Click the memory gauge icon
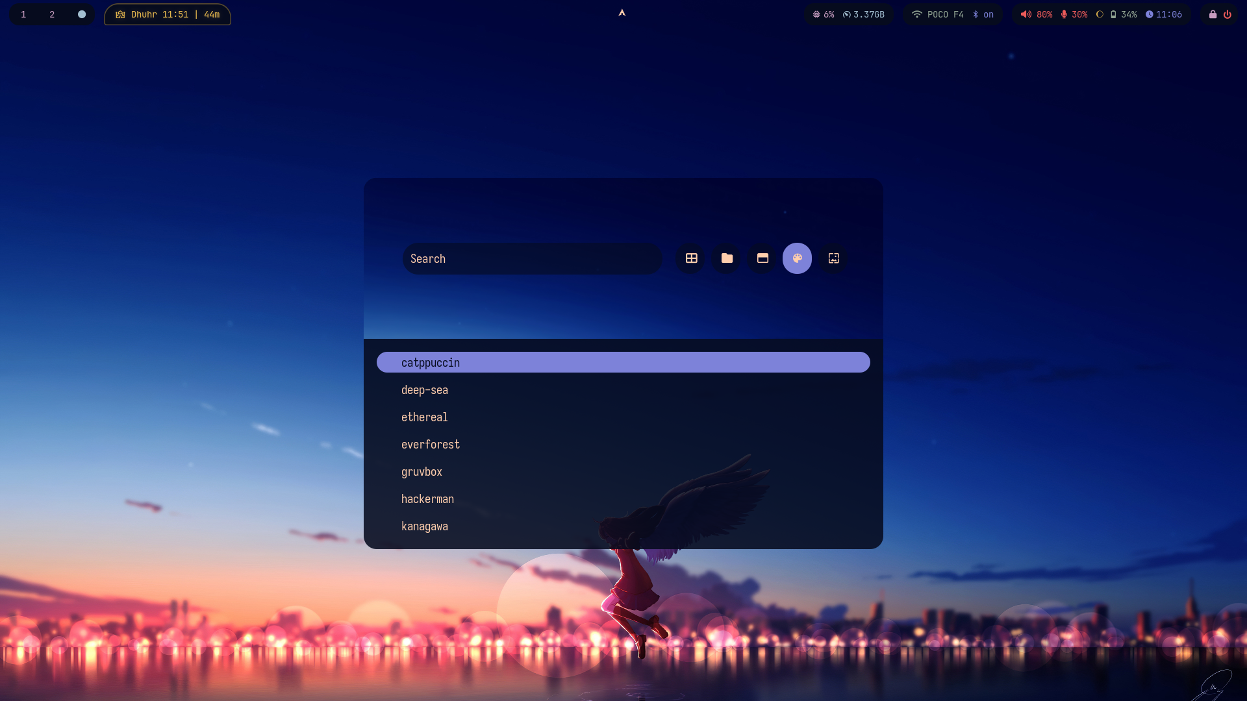 [846, 14]
